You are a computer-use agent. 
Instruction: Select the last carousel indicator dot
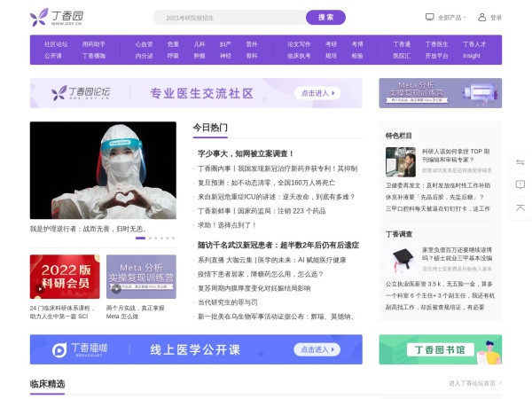[x=174, y=239]
